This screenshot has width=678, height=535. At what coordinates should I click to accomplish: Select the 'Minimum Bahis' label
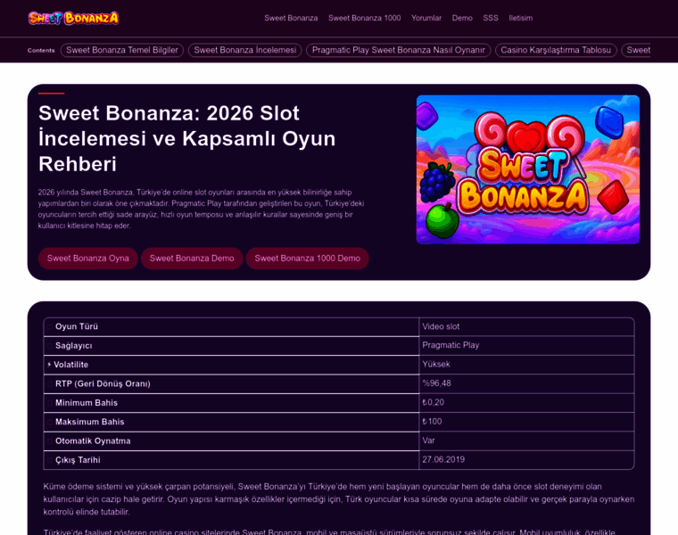coord(87,403)
